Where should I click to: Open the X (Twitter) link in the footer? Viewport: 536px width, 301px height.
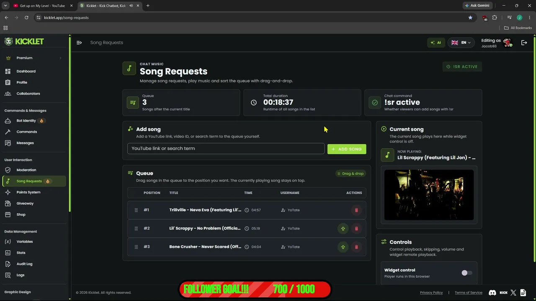point(513,293)
